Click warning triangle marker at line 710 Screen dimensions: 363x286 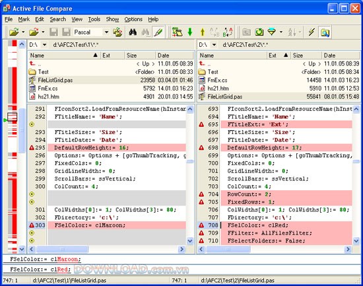pyautogui.click(x=201, y=240)
